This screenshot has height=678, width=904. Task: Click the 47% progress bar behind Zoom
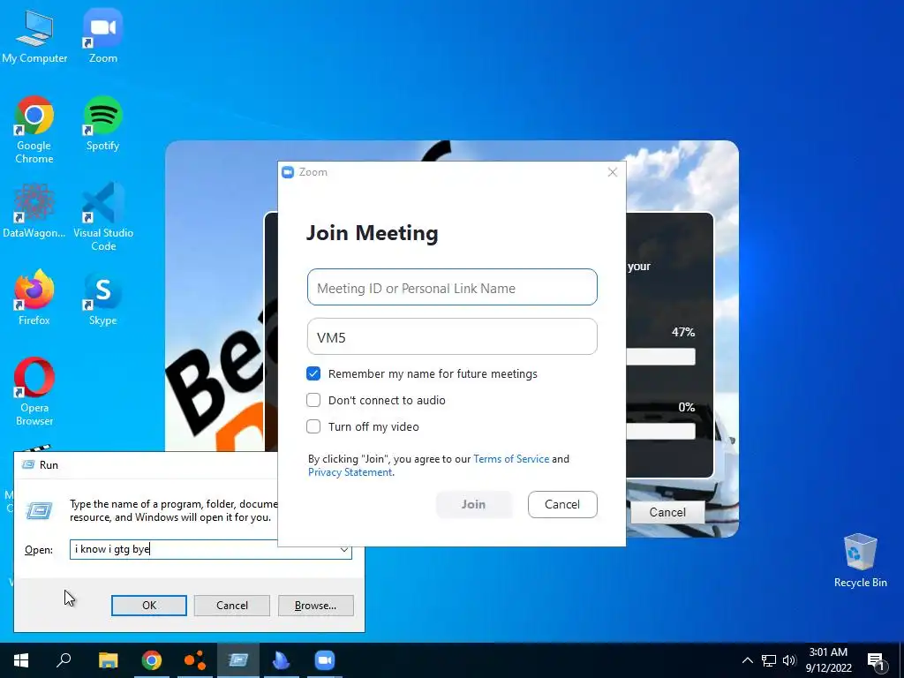tap(660, 357)
